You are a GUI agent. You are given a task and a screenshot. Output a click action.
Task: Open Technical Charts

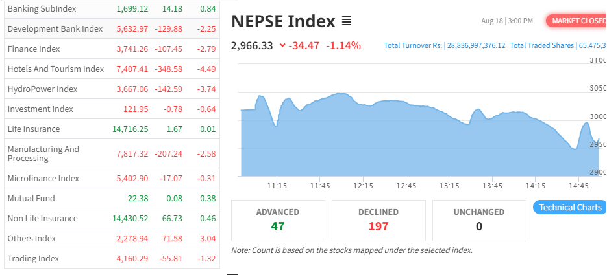(x=570, y=207)
